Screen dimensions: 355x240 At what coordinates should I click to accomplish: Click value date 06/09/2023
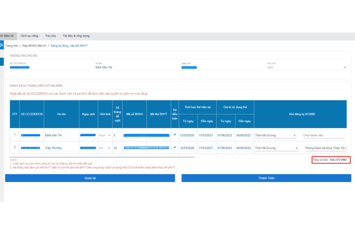(x=244, y=135)
